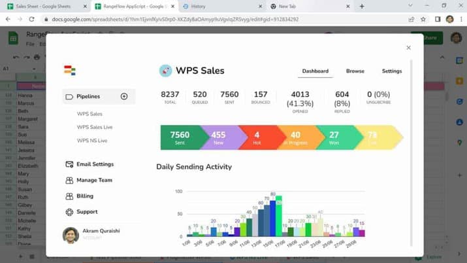Open the WPS Sales Live pipeline
467x263 pixels.
point(95,128)
